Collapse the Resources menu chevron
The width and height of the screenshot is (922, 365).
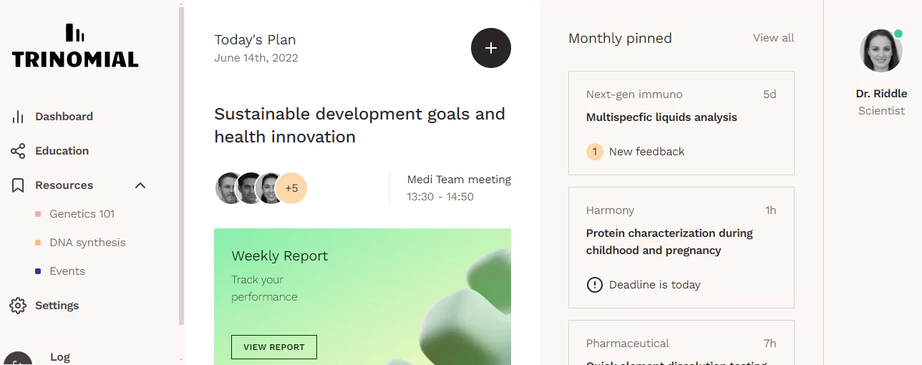140,185
